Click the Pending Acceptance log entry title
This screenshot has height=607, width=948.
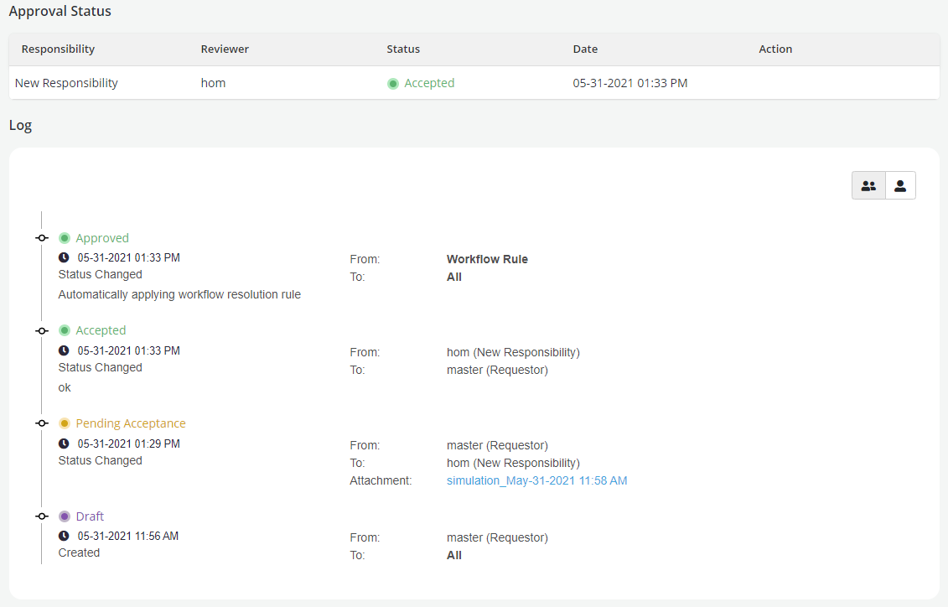point(131,423)
